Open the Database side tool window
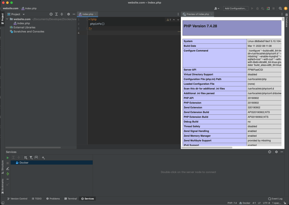 [x=287, y=20]
